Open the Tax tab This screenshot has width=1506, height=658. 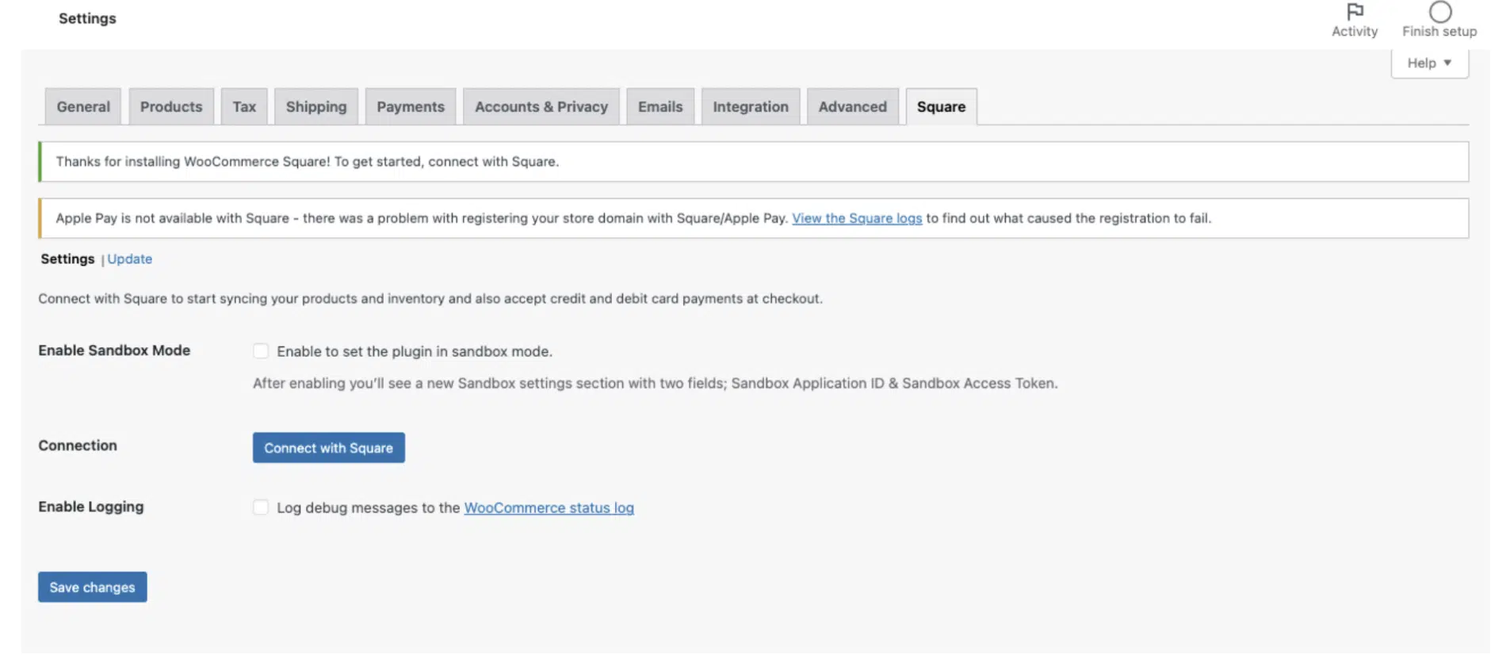[x=244, y=107]
